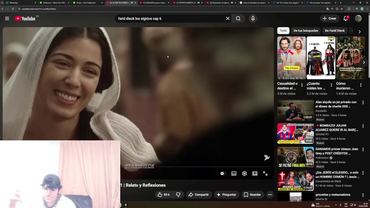Screen dimensions: 370x208
Task: Advance the shorts shelf with the next arrow
Action: 364,62
